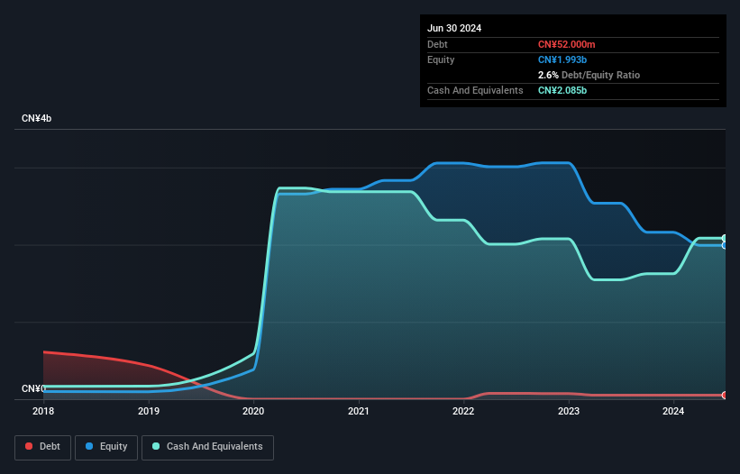The width and height of the screenshot is (740, 474).
Task: Click the 2022 x-axis label
Action: pos(463,411)
